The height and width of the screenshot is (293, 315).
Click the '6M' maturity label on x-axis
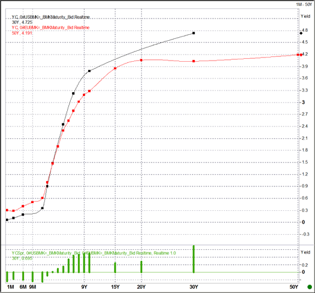point(23,287)
